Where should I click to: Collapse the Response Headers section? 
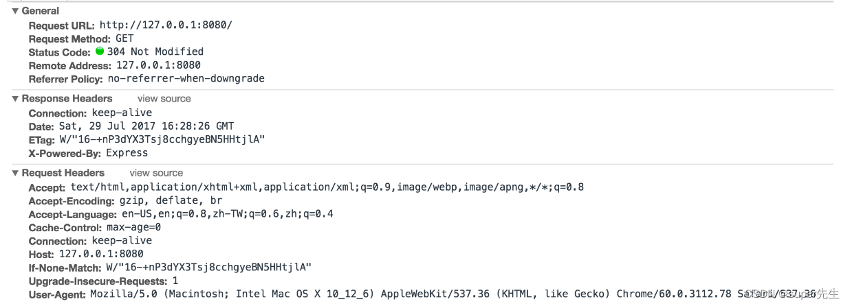[x=15, y=99]
